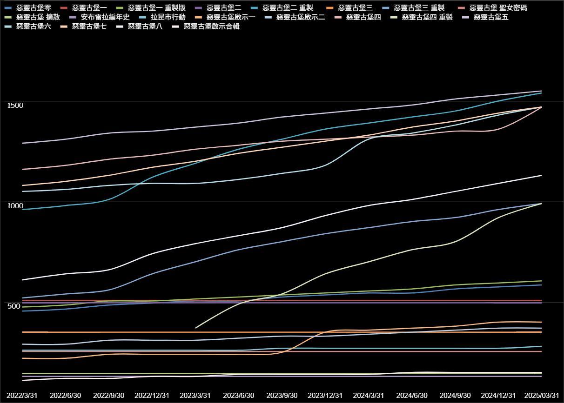Hide the 惡靈古堡一 重製版 series

(x=150, y=8)
